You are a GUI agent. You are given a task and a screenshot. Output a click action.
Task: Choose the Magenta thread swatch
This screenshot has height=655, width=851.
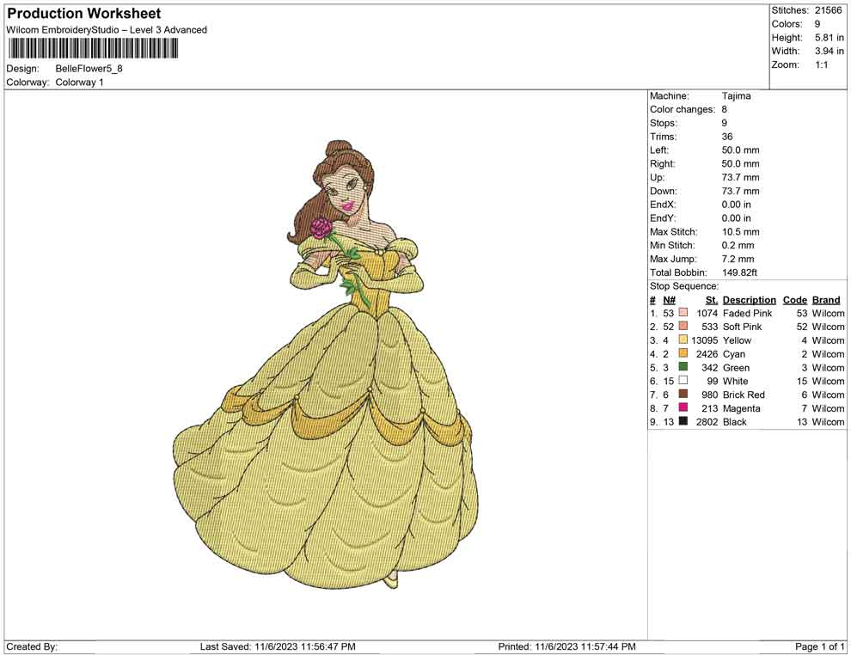coord(683,408)
